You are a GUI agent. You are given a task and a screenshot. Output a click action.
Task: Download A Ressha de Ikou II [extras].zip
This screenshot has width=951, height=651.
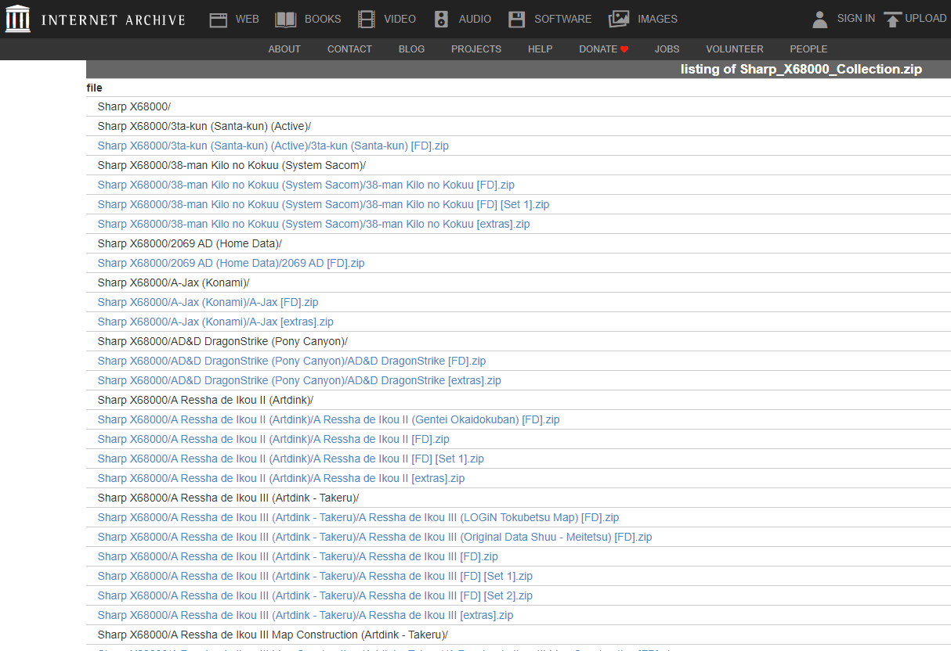[x=281, y=478]
